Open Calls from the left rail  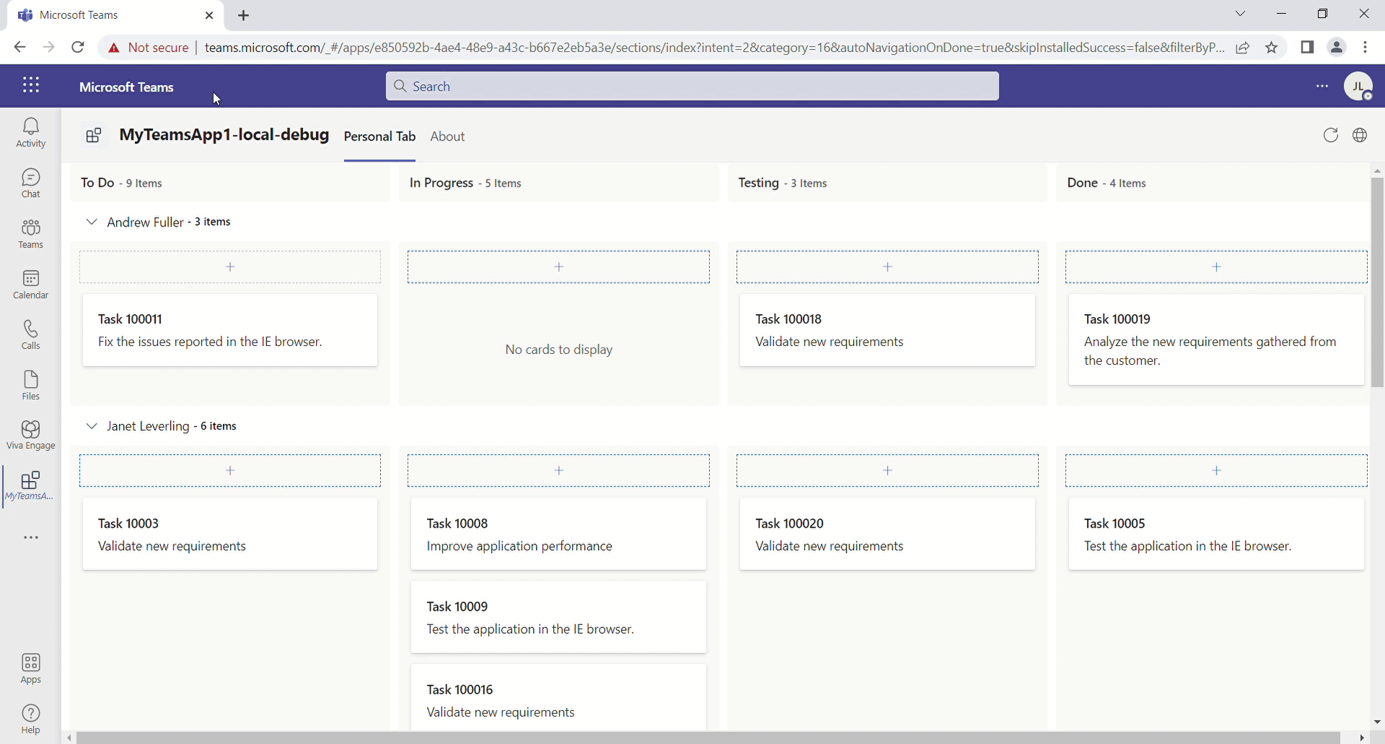tap(30, 335)
